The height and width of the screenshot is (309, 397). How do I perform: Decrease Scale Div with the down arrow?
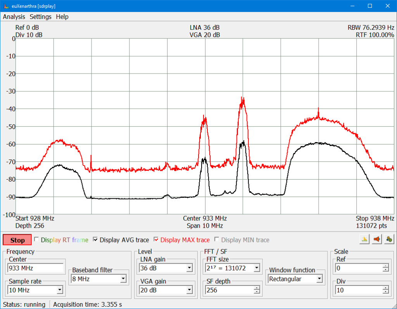[385, 292]
